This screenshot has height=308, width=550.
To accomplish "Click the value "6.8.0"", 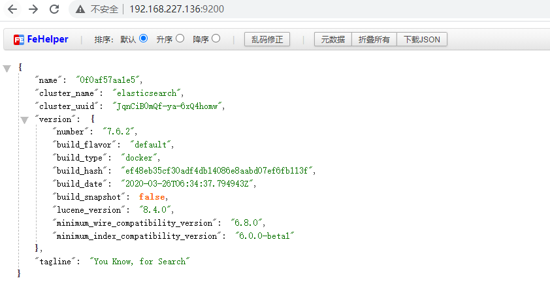I will point(246,223).
